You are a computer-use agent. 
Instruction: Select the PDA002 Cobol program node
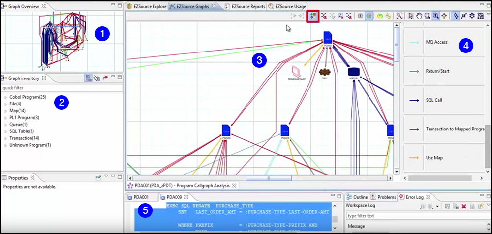pos(226,130)
